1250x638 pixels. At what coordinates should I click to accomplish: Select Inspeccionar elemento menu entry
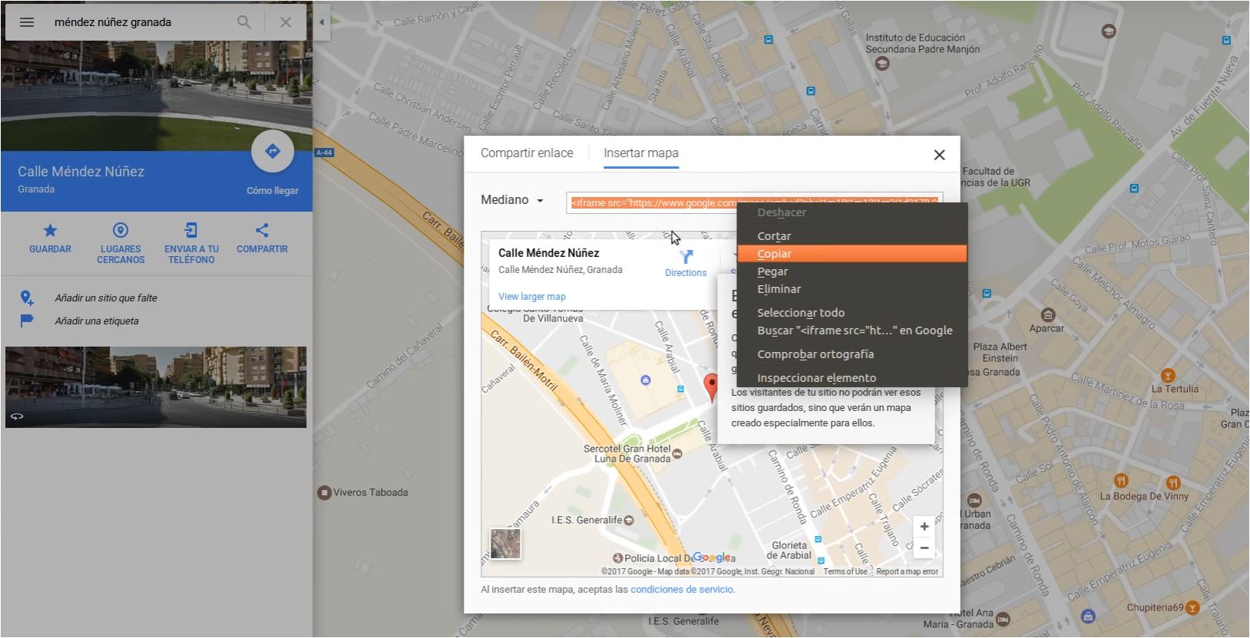pos(852,378)
